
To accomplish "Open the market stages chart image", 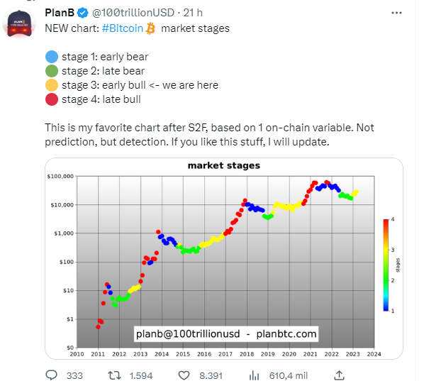I will coord(224,259).
